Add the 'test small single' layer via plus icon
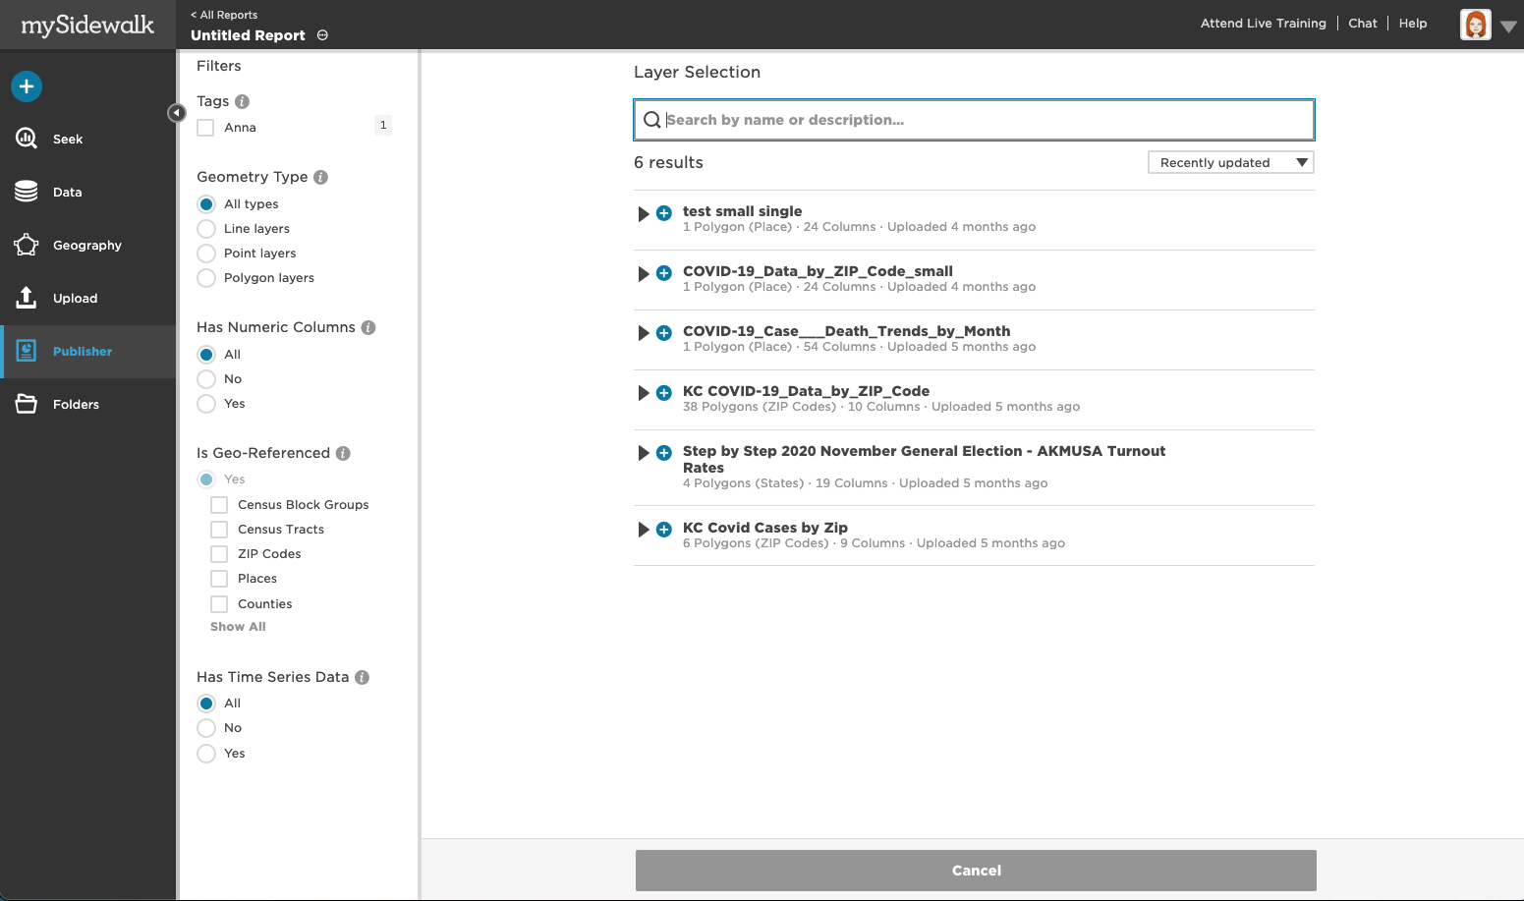 tap(664, 213)
